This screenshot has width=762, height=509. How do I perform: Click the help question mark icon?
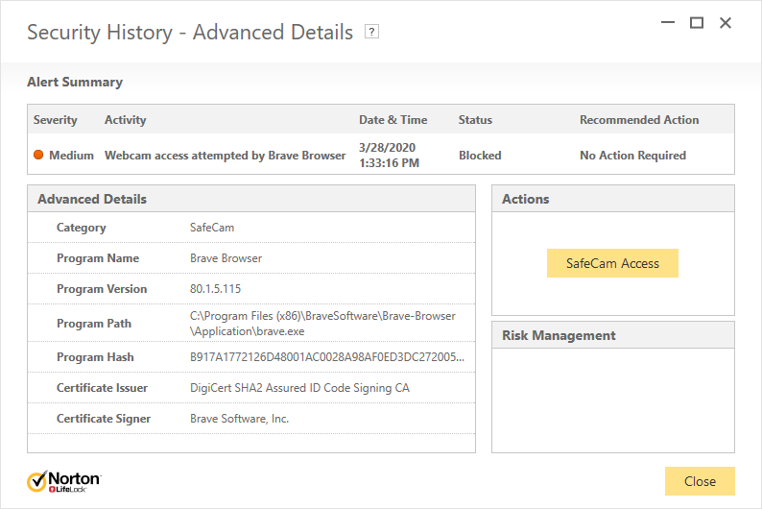(372, 32)
